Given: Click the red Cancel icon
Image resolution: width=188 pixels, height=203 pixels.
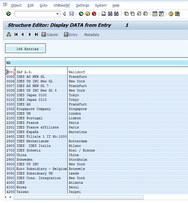Looking at the screenshot, I should tap(94, 14).
